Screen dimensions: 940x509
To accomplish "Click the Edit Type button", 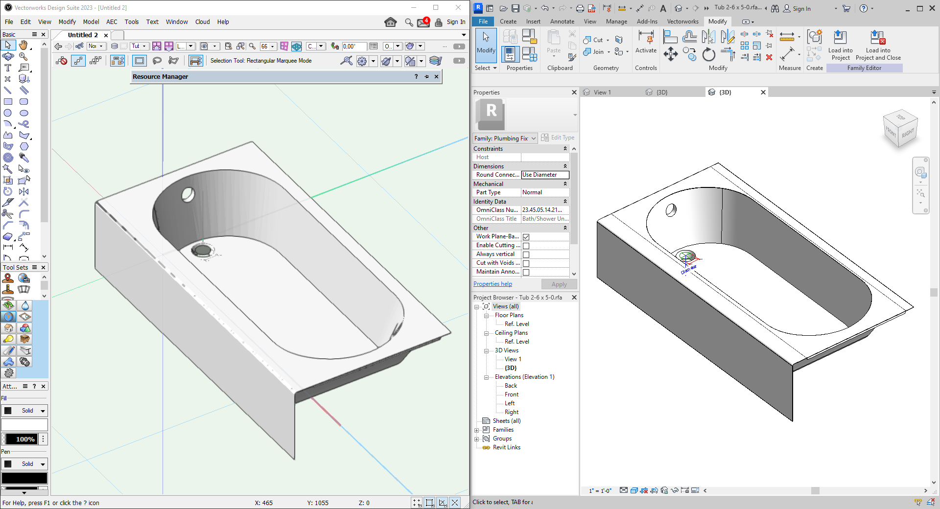I will [x=558, y=138].
